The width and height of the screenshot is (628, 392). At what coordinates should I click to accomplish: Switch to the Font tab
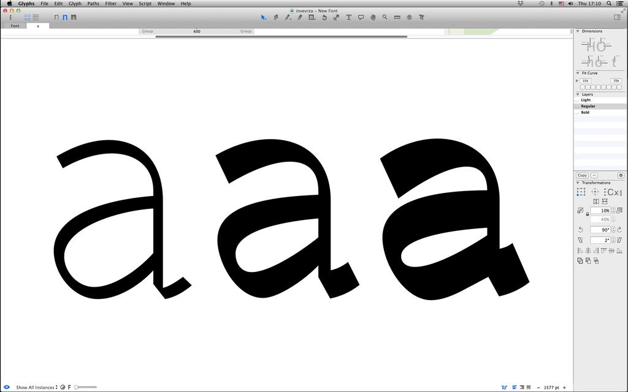[15, 26]
